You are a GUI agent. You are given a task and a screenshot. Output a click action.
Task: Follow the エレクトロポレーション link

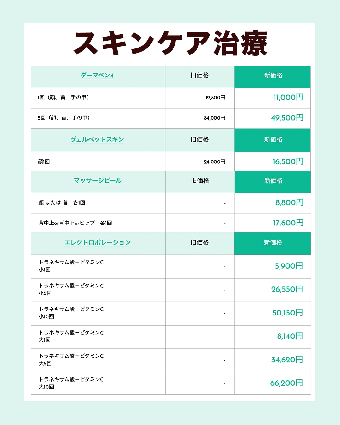click(98, 242)
